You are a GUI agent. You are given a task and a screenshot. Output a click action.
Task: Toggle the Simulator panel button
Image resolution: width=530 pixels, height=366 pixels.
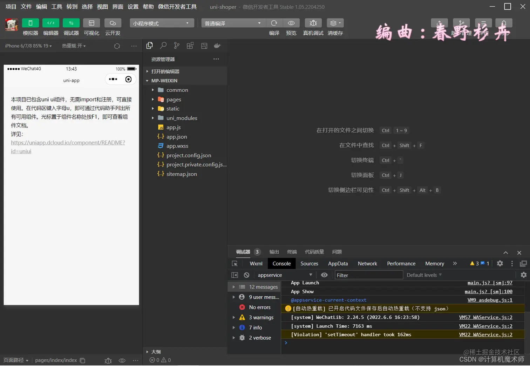(30, 23)
